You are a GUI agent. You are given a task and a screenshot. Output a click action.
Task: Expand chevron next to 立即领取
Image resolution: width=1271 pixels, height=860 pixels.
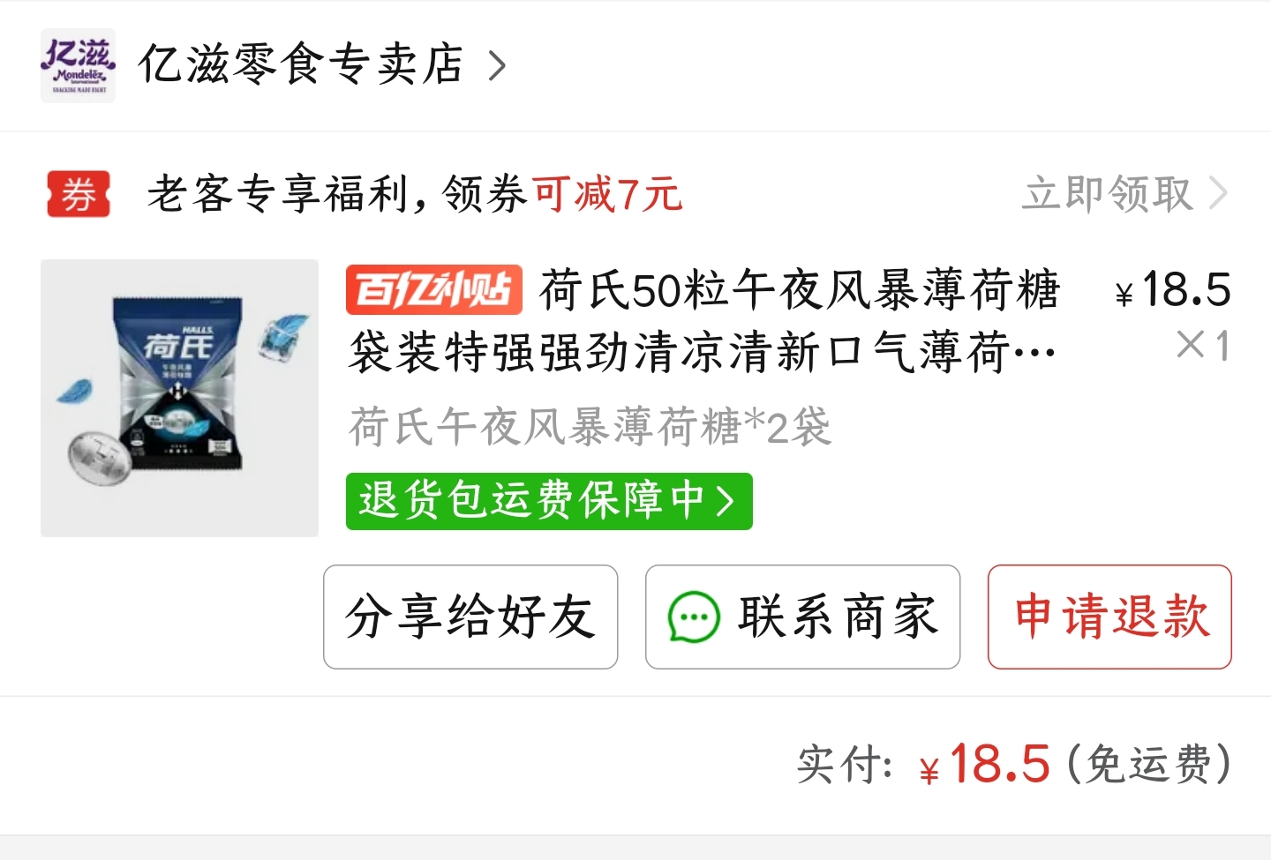(1218, 193)
